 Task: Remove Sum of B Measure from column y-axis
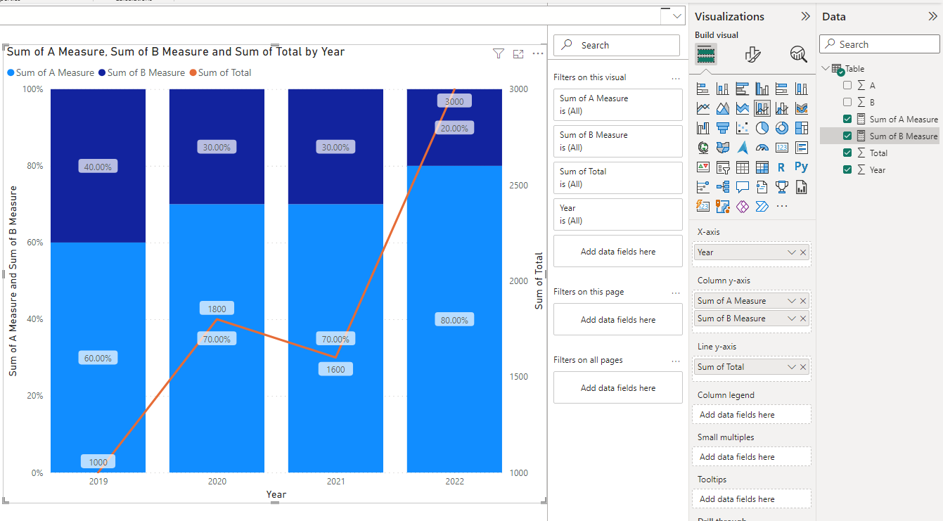[803, 319]
